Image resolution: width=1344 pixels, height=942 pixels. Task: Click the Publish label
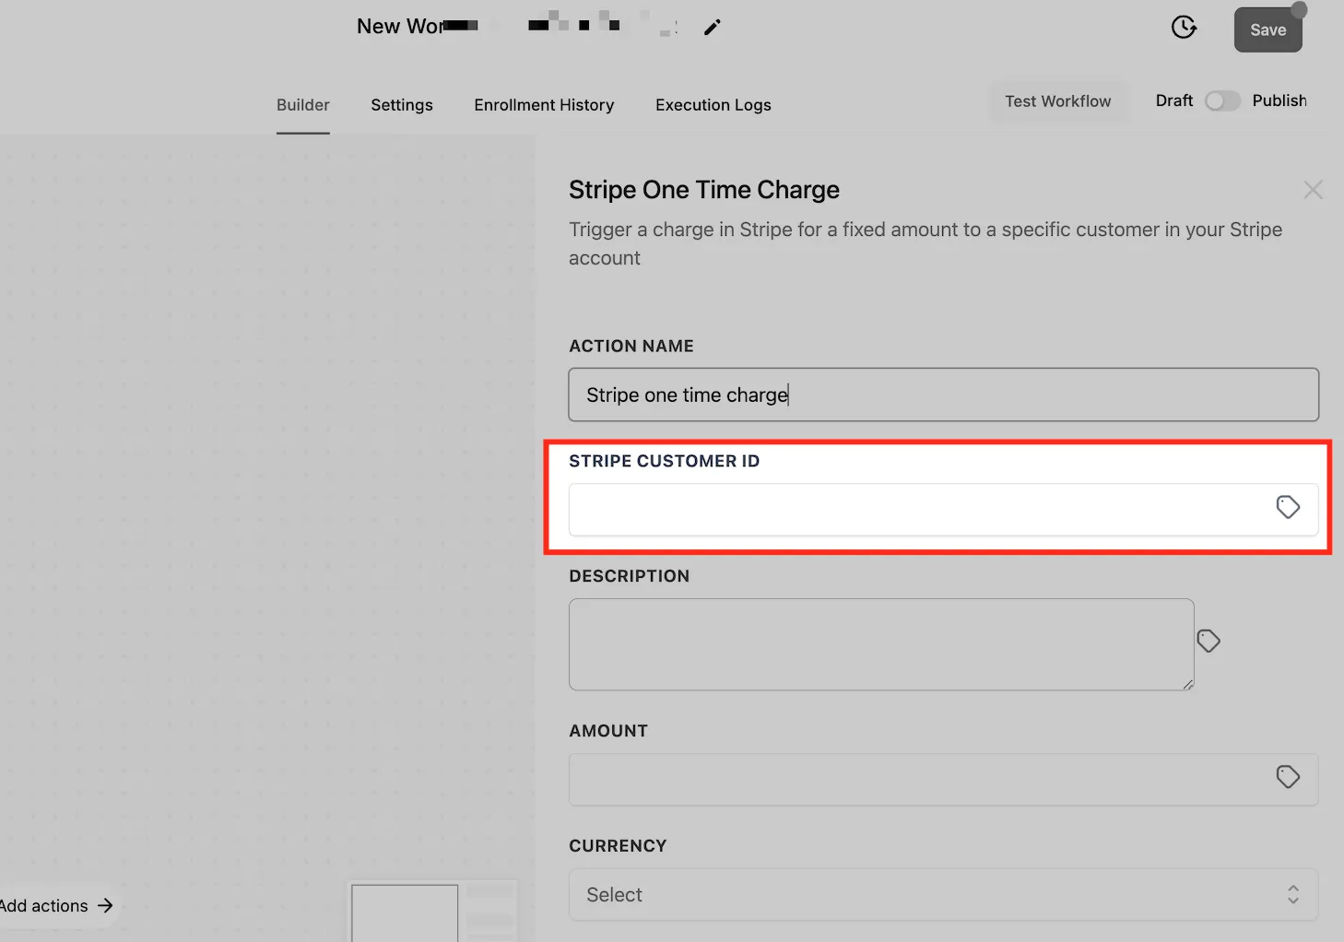(1279, 100)
